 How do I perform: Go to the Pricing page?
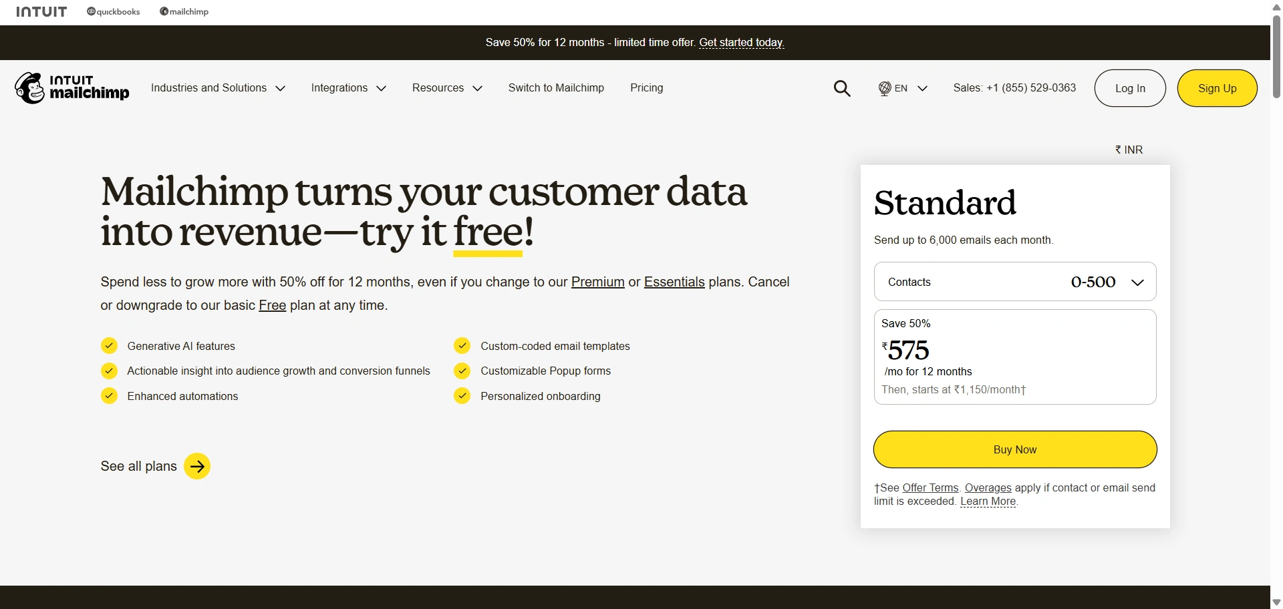(x=647, y=88)
